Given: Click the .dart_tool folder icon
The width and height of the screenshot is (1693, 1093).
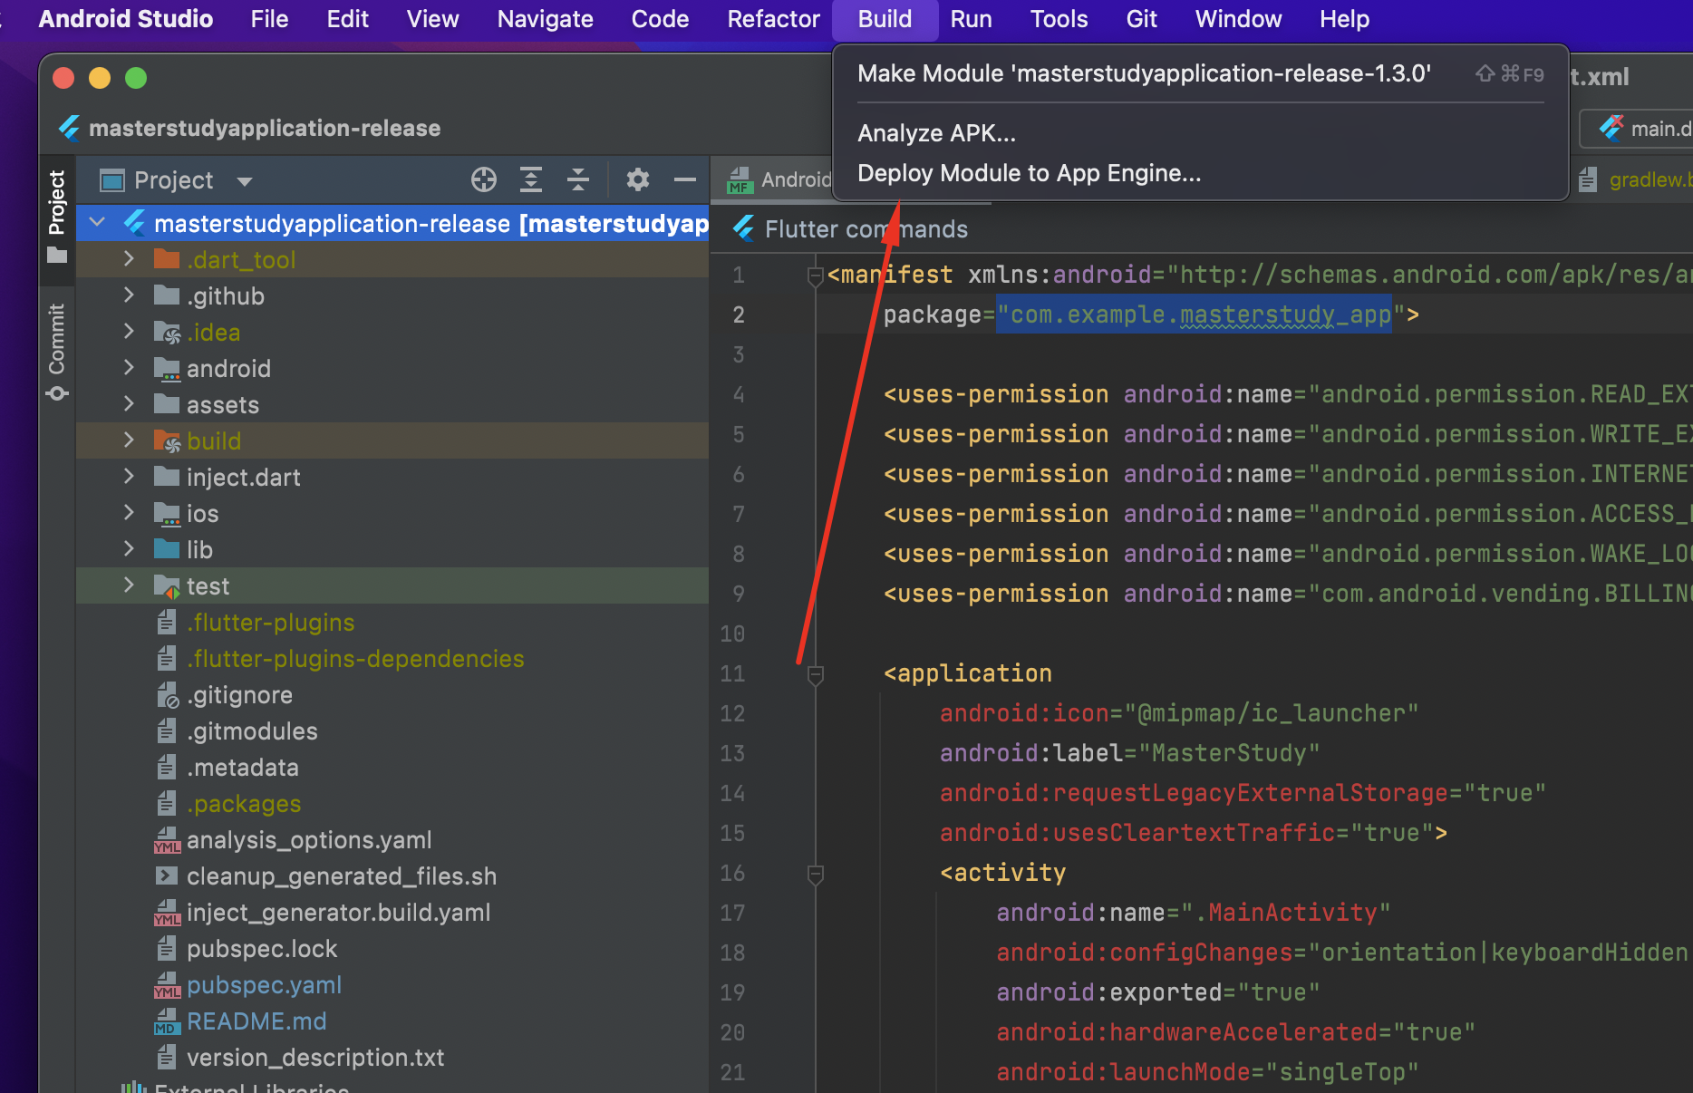Looking at the screenshot, I should [x=167, y=259].
